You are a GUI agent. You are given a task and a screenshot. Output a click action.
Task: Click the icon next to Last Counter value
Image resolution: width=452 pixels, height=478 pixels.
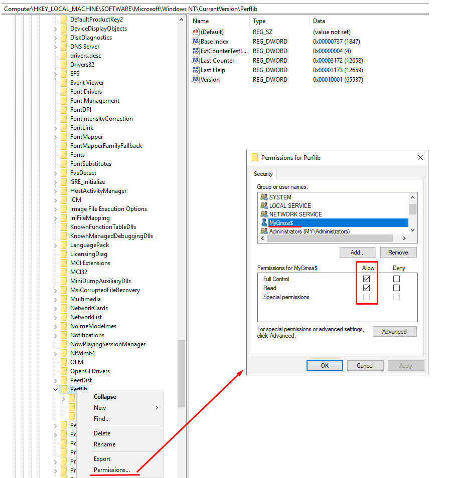point(195,60)
